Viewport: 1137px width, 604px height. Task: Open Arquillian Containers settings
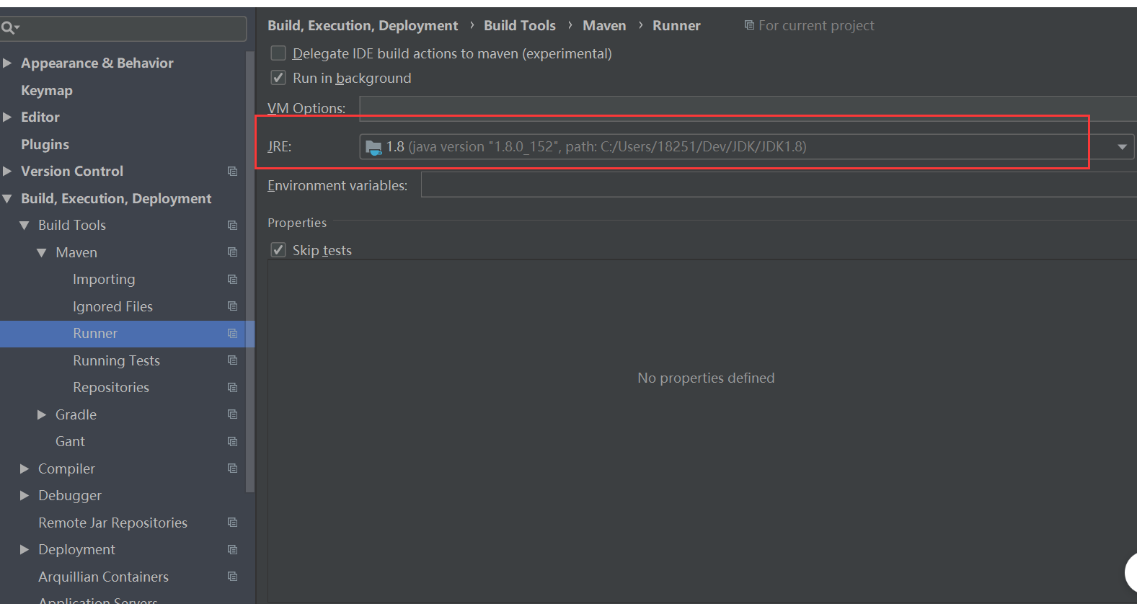point(103,577)
